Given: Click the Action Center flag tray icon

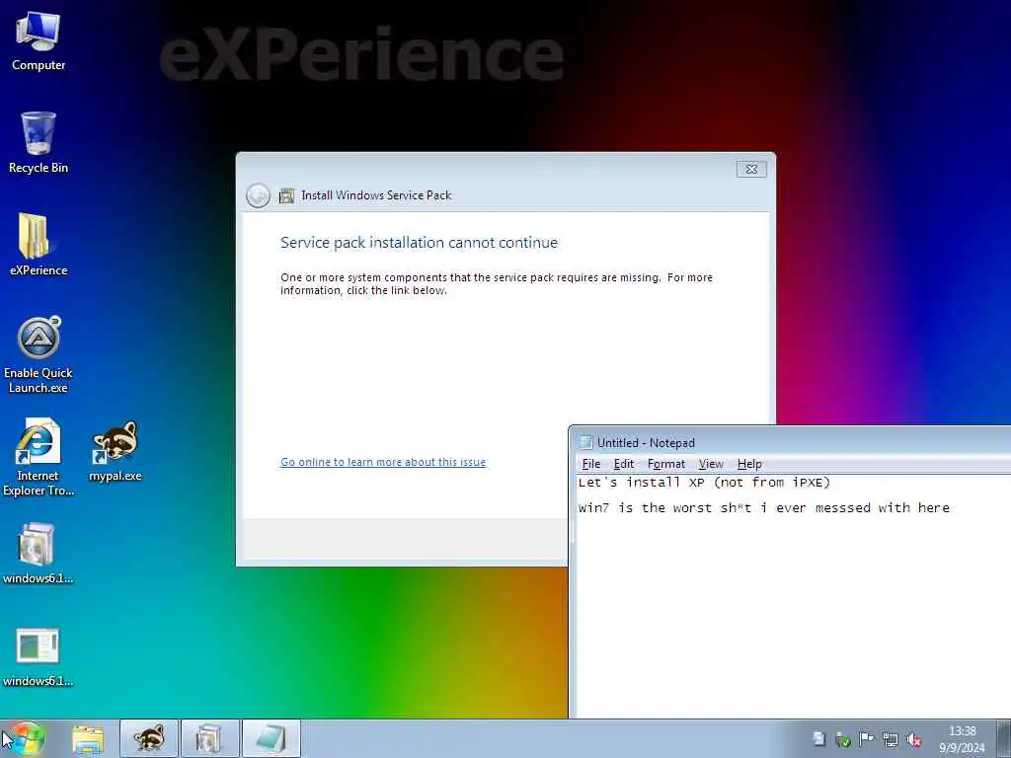Looking at the screenshot, I should tap(866, 739).
